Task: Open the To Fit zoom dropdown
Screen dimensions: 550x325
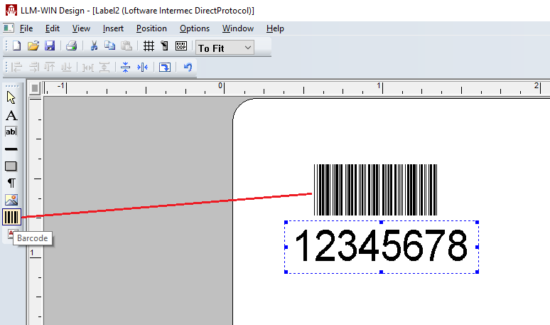Action: (225, 48)
